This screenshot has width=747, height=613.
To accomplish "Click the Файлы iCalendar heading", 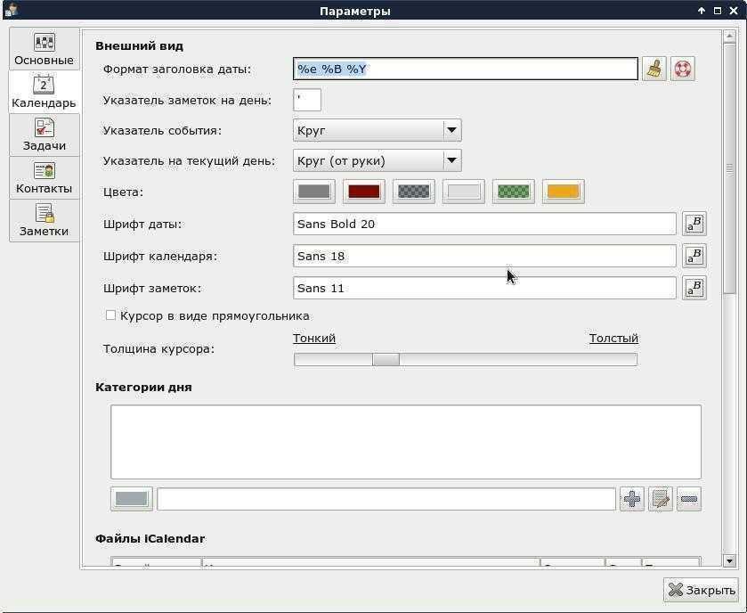I will 150,539.
